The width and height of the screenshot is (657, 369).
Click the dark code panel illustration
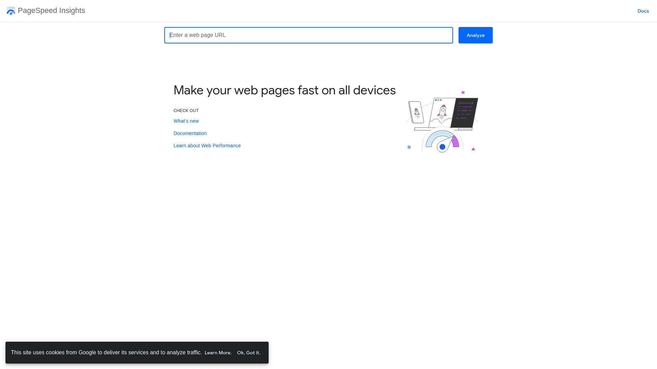click(465, 112)
